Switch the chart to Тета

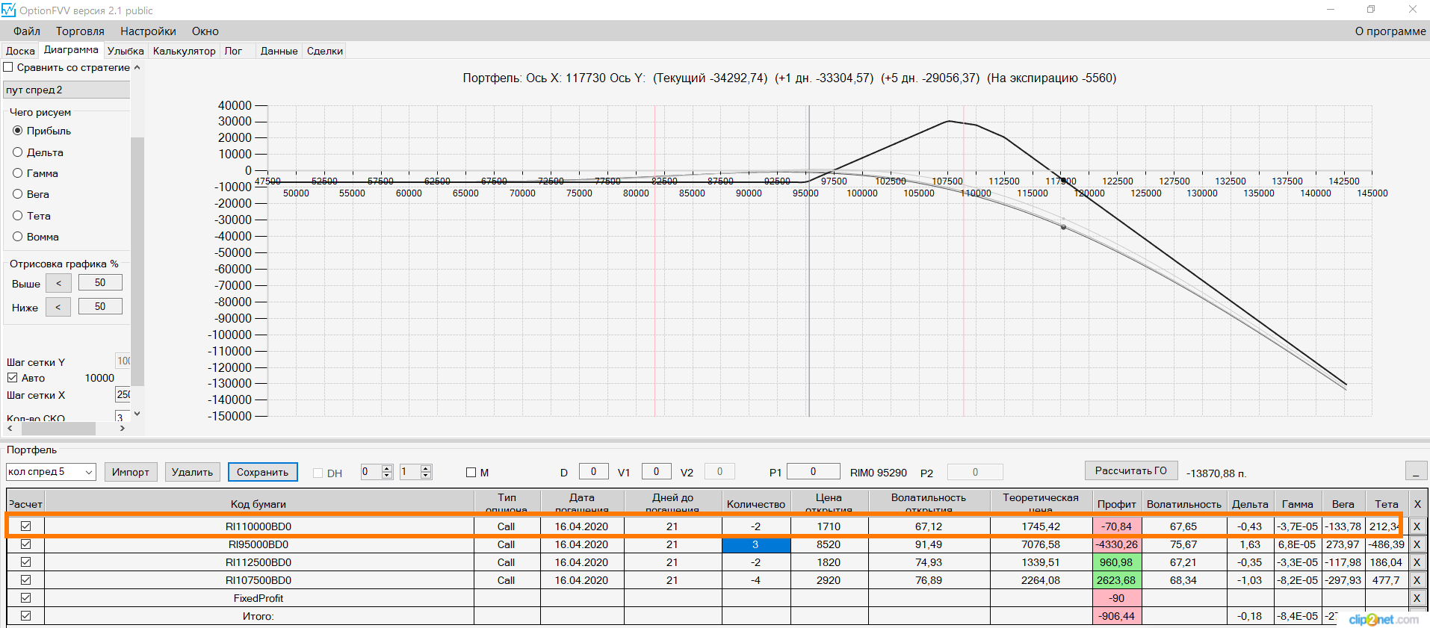coord(18,216)
